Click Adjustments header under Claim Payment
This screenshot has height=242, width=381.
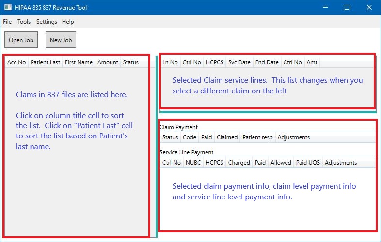(294, 137)
